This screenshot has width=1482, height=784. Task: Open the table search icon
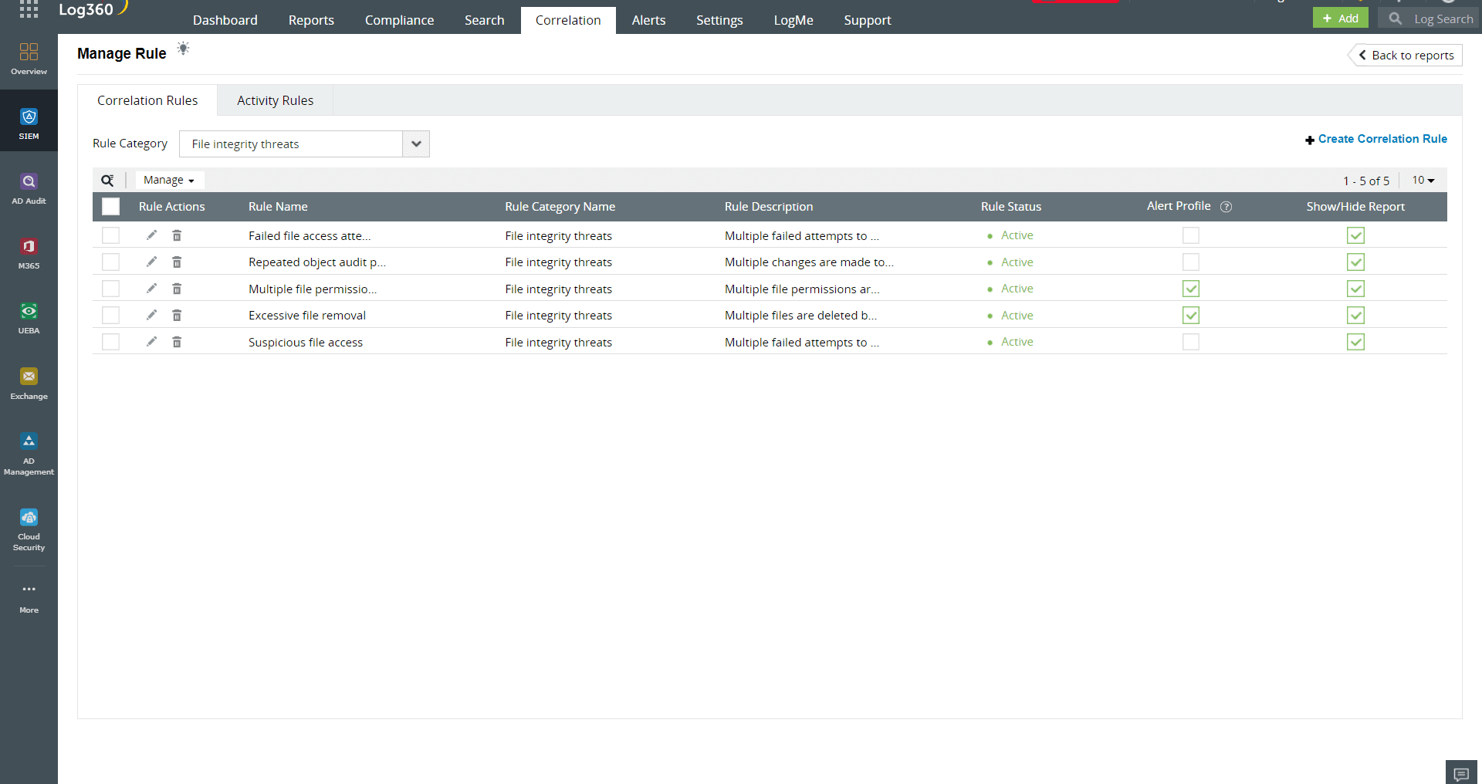pyautogui.click(x=107, y=180)
